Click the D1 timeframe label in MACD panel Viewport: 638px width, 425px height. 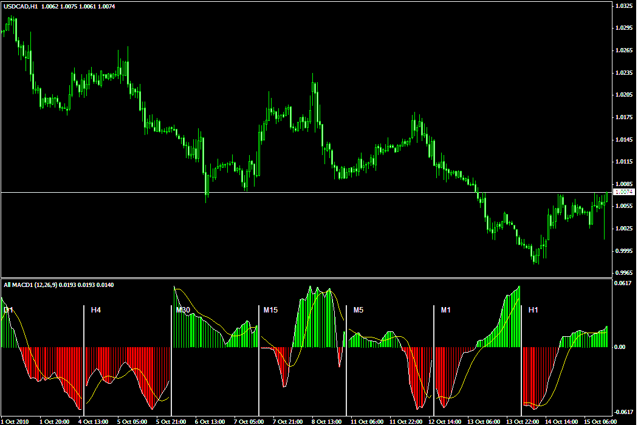(8, 310)
